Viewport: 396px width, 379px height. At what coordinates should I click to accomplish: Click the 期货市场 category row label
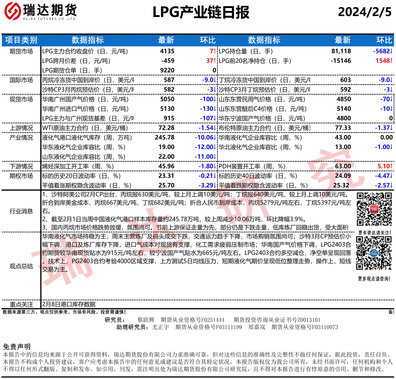tap(21, 51)
